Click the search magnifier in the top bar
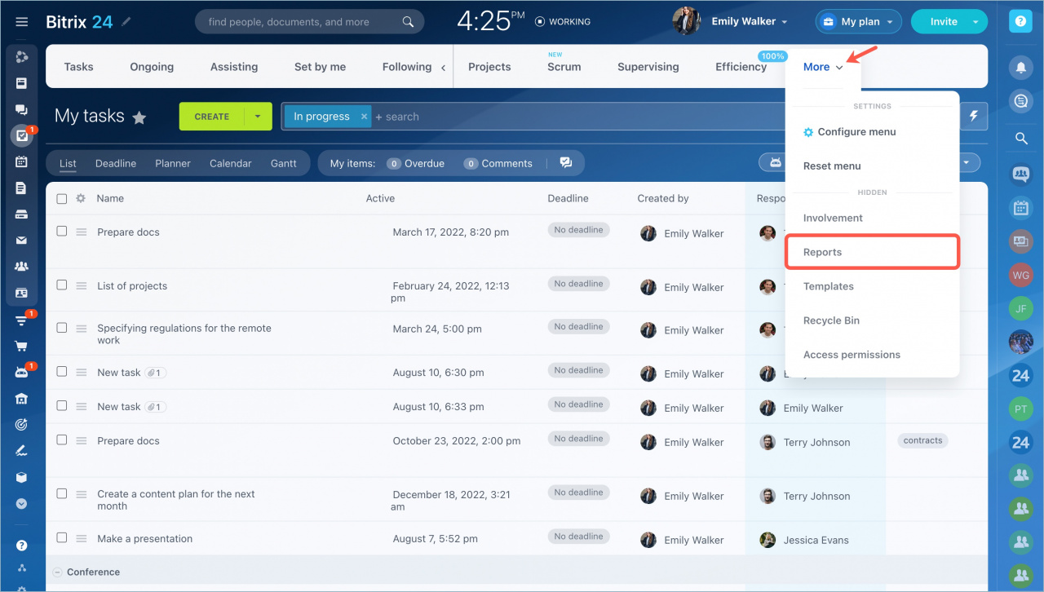 [409, 22]
